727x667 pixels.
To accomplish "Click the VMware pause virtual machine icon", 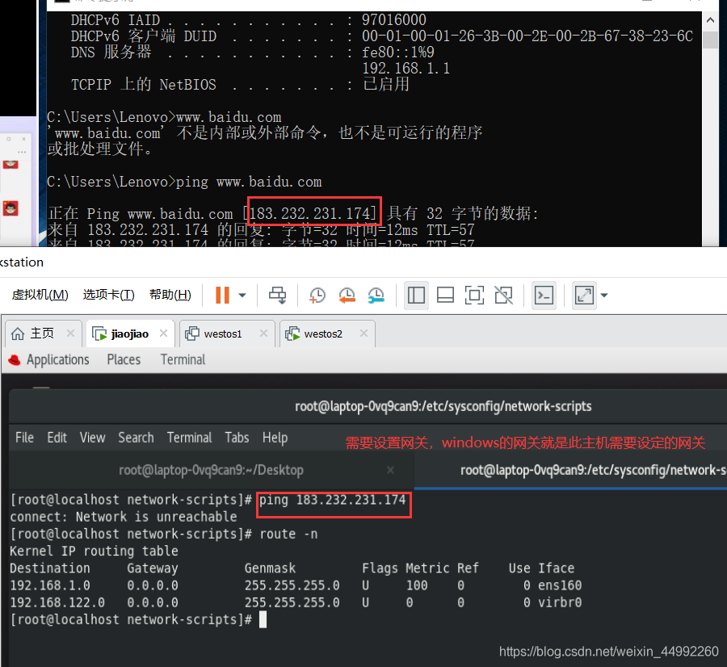I will [x=223, y=295].
